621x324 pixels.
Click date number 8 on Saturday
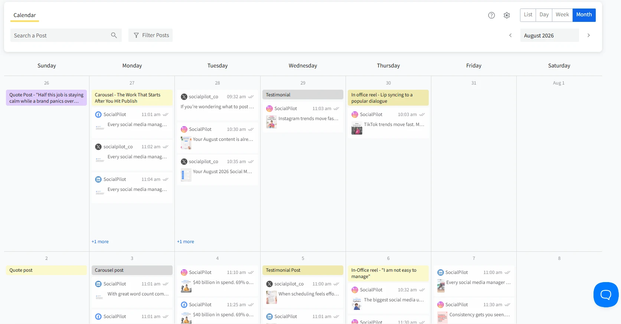559,258
